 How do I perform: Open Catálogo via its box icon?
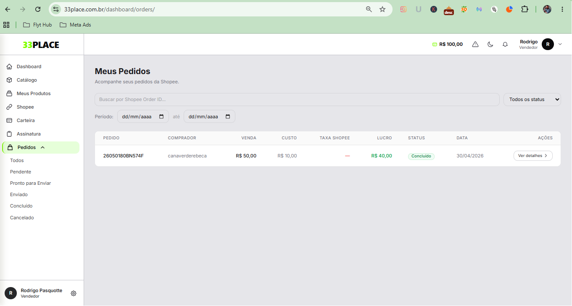(9, 80)
